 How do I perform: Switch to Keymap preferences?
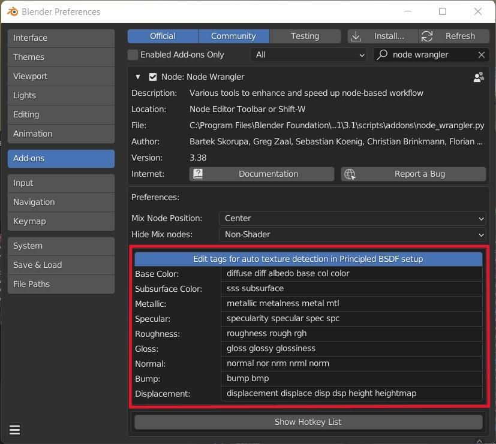pos(61,221)
